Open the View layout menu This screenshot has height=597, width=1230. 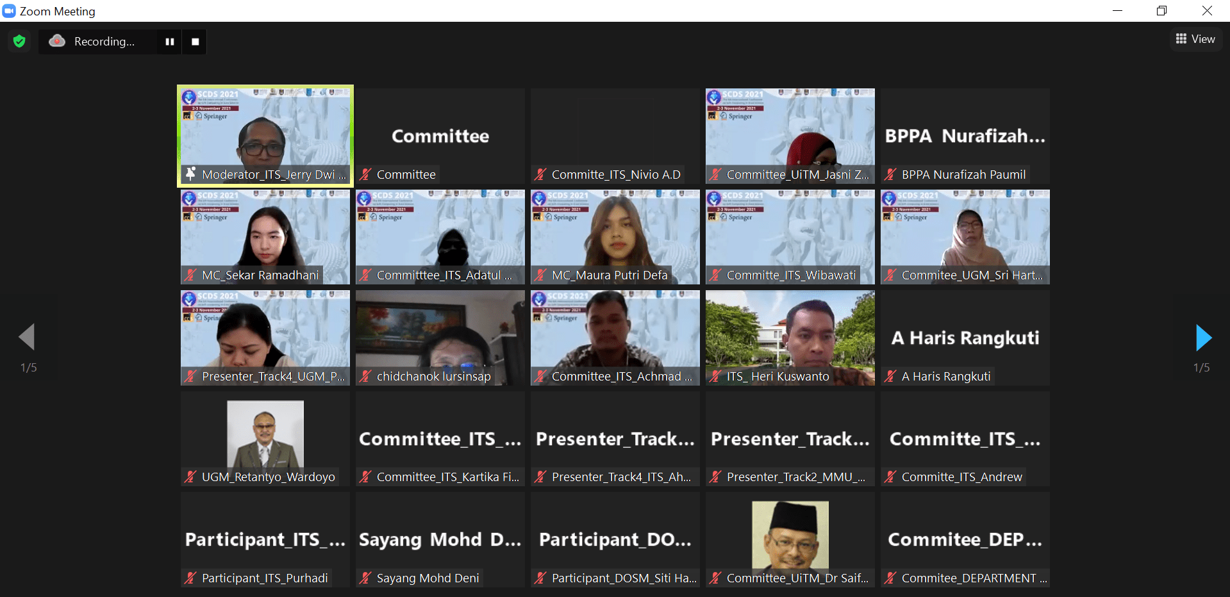click(x=1195, y=39)
